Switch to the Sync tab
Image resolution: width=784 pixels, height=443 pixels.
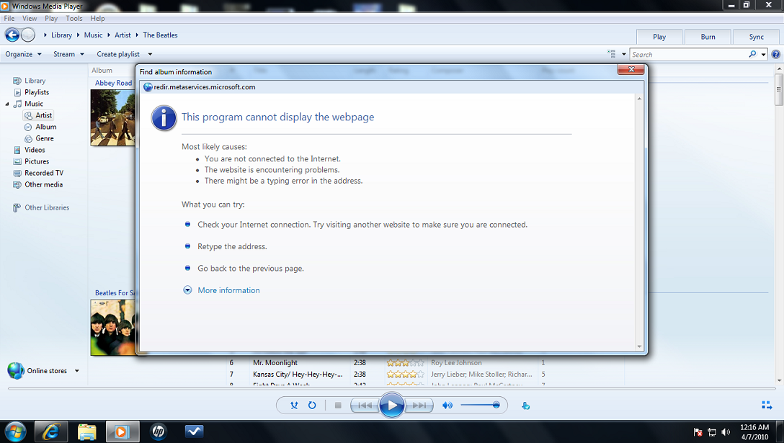[756, 37]
